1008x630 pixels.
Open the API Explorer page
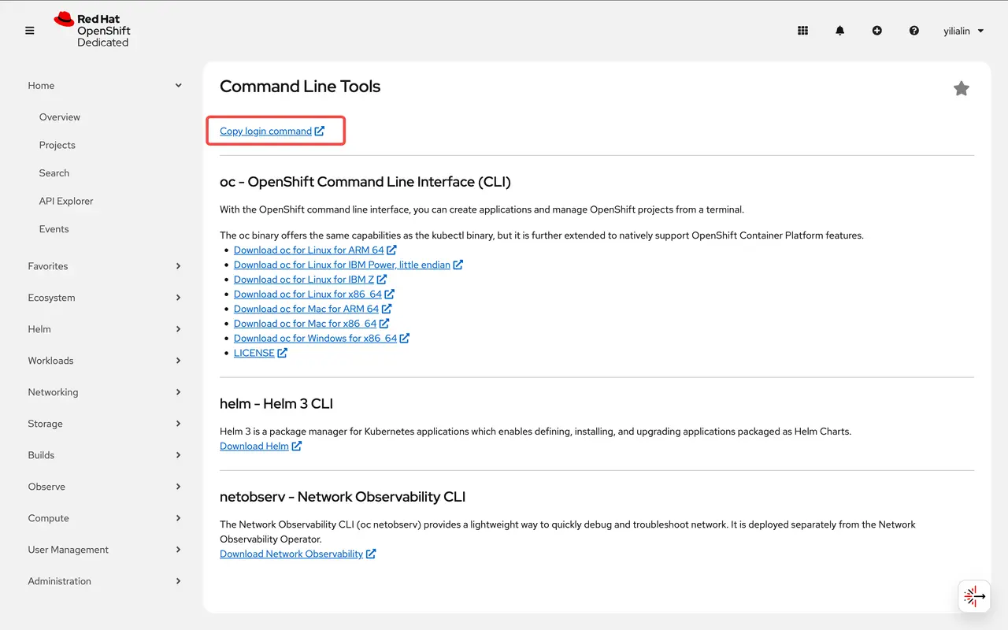click(x=65, y=201)
